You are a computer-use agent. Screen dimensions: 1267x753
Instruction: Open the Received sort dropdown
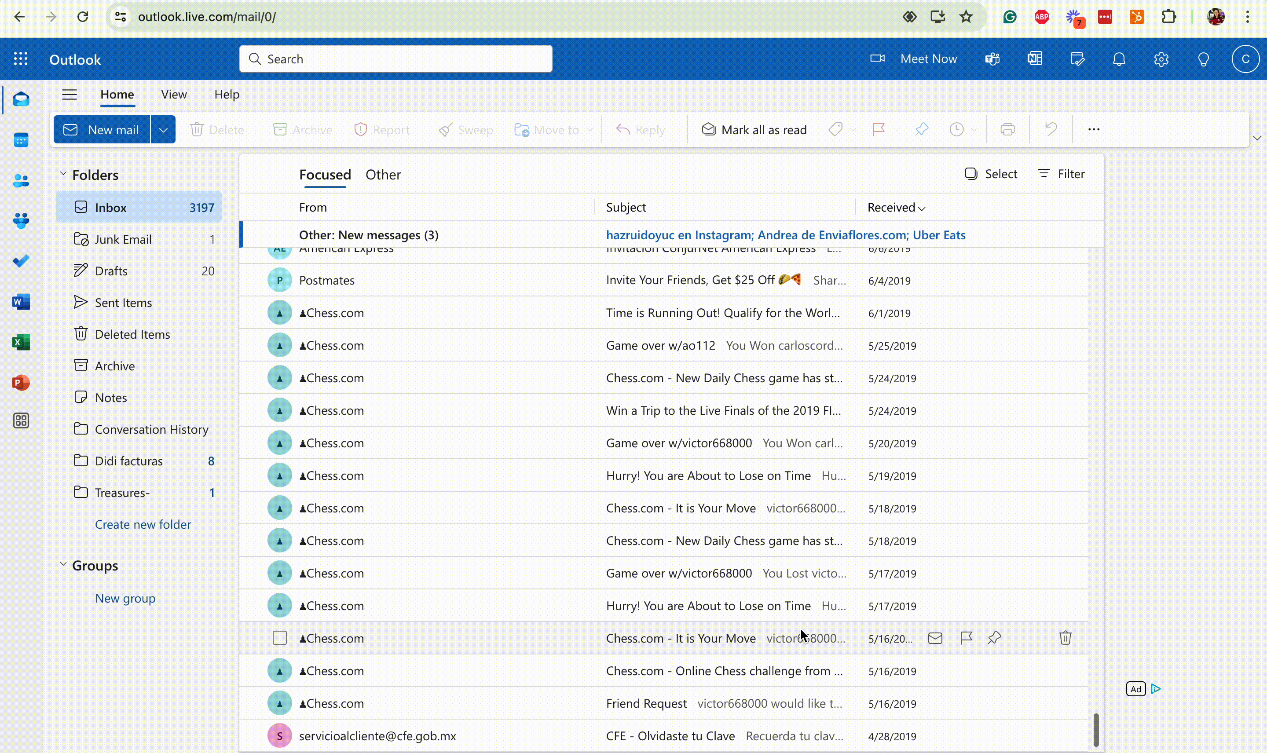896,208
